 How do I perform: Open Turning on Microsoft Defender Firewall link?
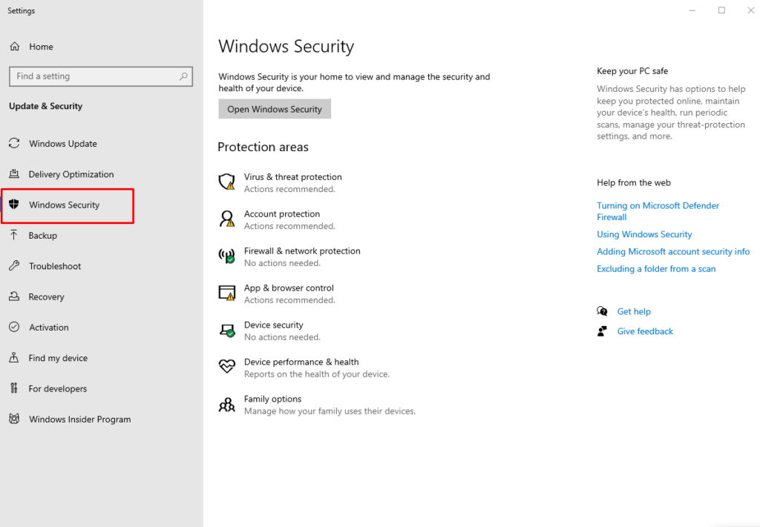coord(658,211)
